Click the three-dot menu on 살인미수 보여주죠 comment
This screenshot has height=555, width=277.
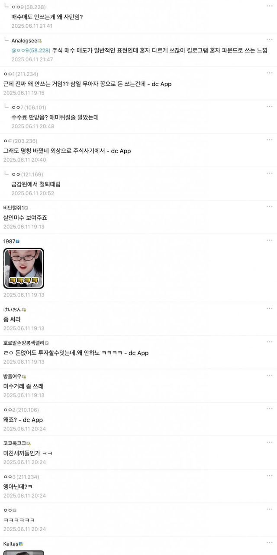[270, 206]
